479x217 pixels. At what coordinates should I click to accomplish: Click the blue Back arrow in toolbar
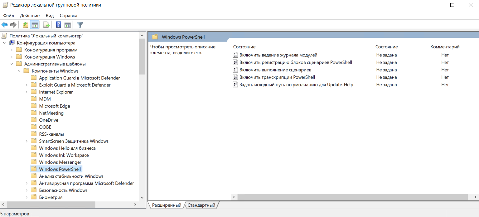click(x=4, y=25)
